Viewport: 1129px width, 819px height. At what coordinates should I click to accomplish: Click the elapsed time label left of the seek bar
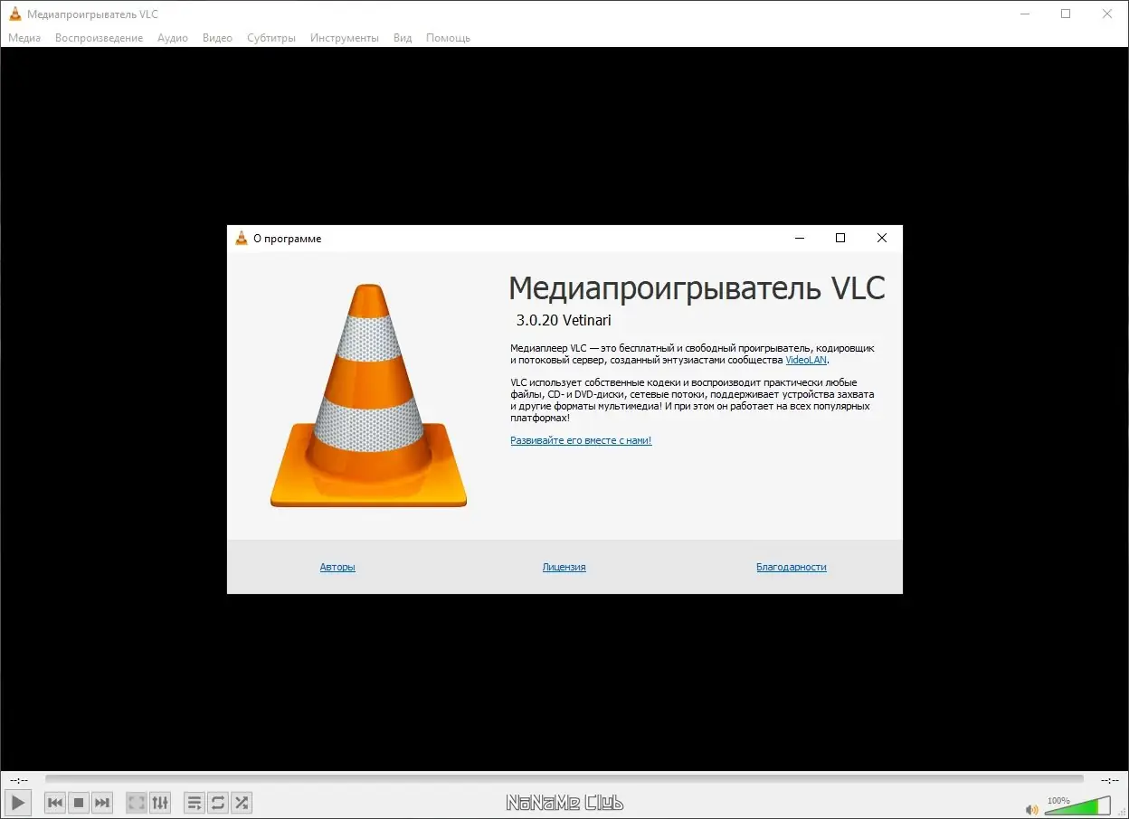[x=19, y=779]
